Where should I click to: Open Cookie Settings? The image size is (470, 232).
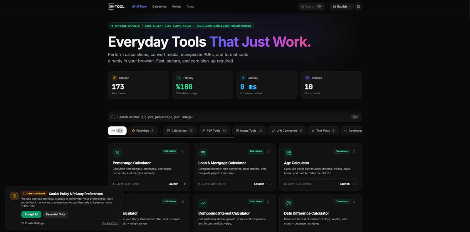[x=33, y=223]
